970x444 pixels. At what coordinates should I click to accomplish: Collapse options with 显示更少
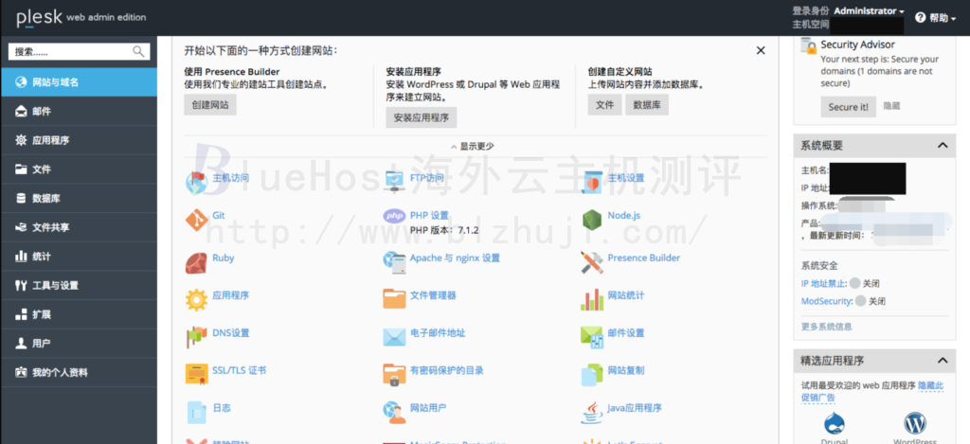476,146
